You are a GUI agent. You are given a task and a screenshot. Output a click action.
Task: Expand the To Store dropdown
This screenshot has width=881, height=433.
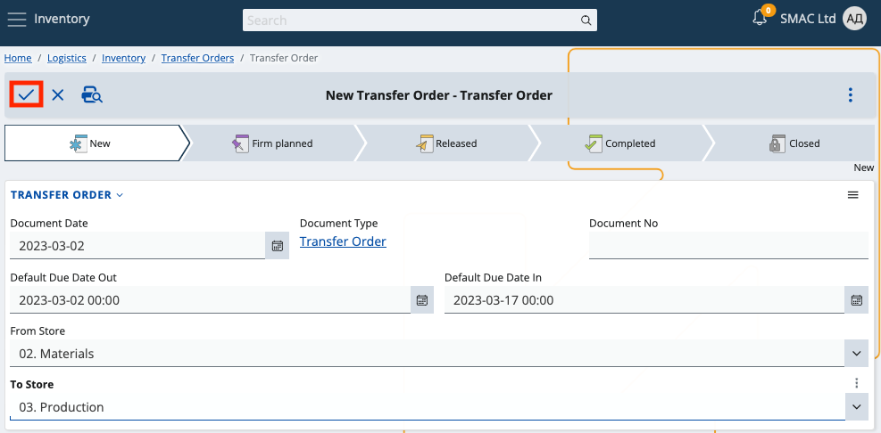857,407
